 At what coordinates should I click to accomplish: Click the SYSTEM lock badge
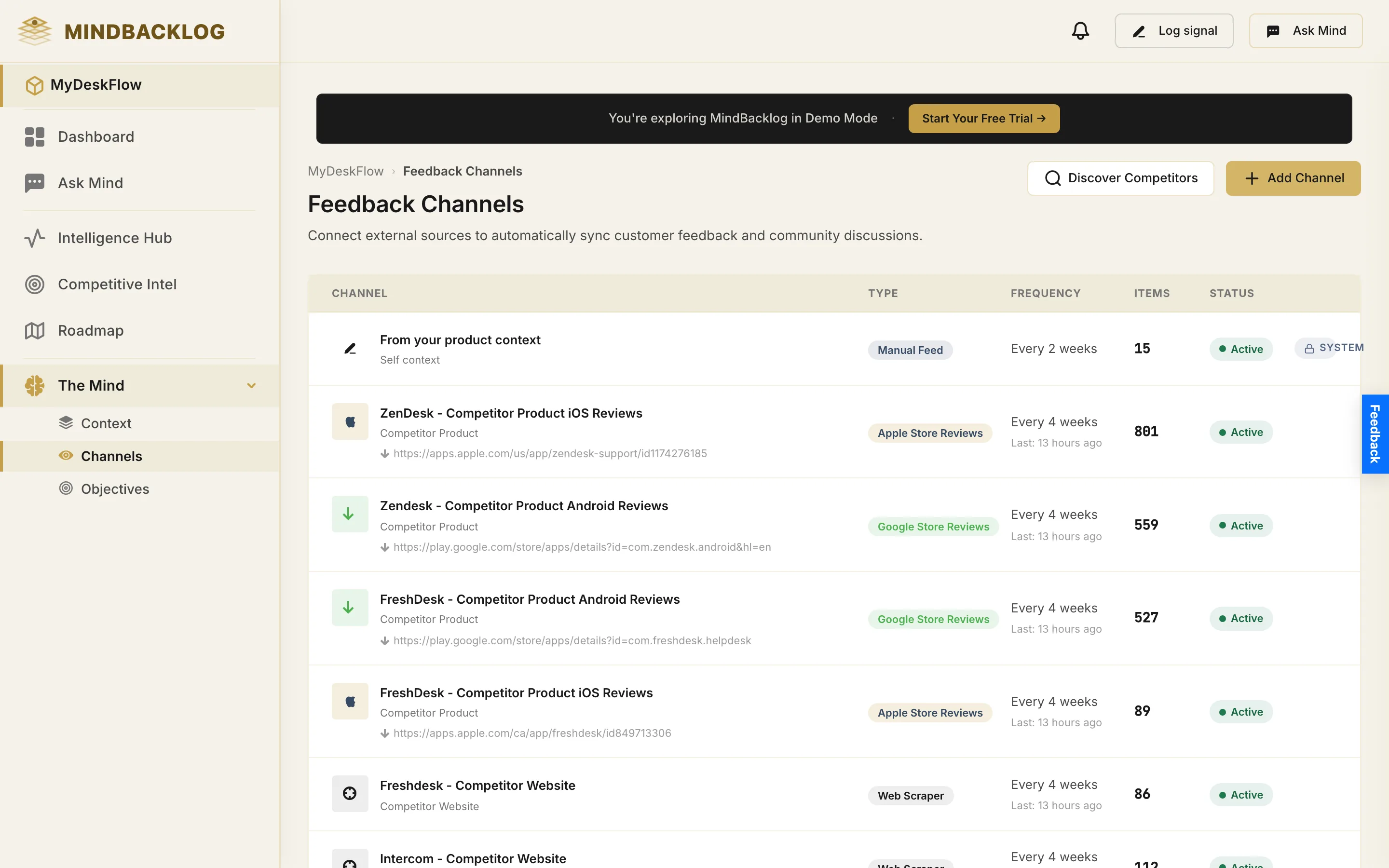click(x=1329, y=349)
